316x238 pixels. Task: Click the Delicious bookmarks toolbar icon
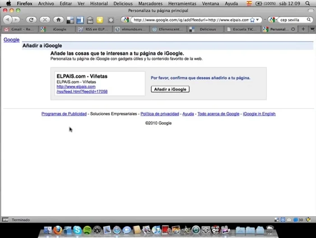(x=70, y=20)
